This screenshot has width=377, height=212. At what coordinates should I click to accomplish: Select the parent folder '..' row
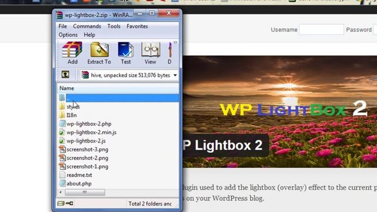(x=119, y=98)
